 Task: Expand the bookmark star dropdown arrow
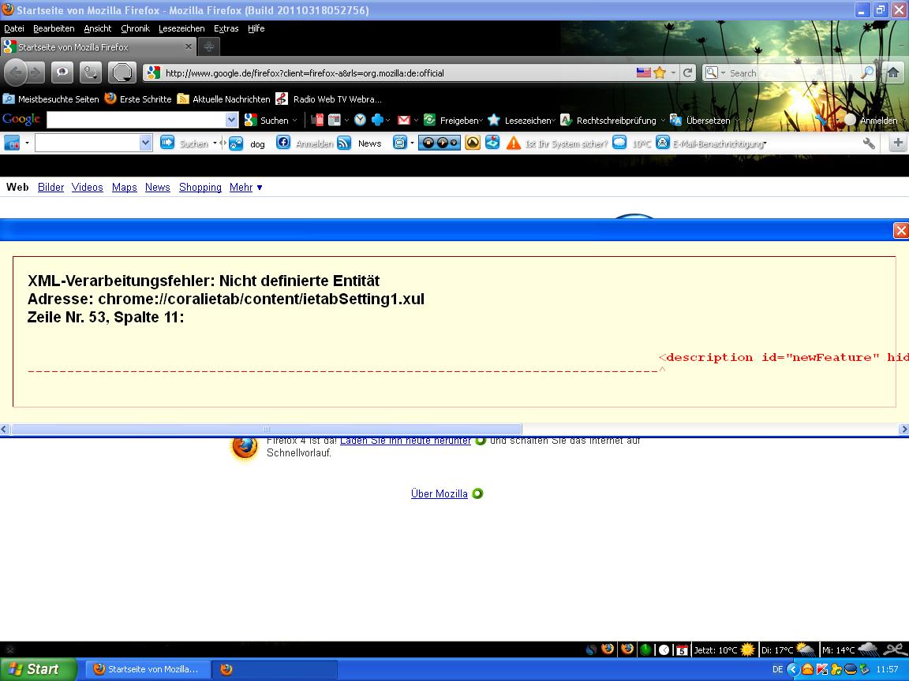673,73
